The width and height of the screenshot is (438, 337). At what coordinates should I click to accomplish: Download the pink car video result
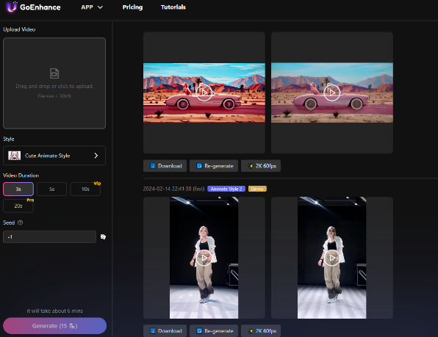165,166
